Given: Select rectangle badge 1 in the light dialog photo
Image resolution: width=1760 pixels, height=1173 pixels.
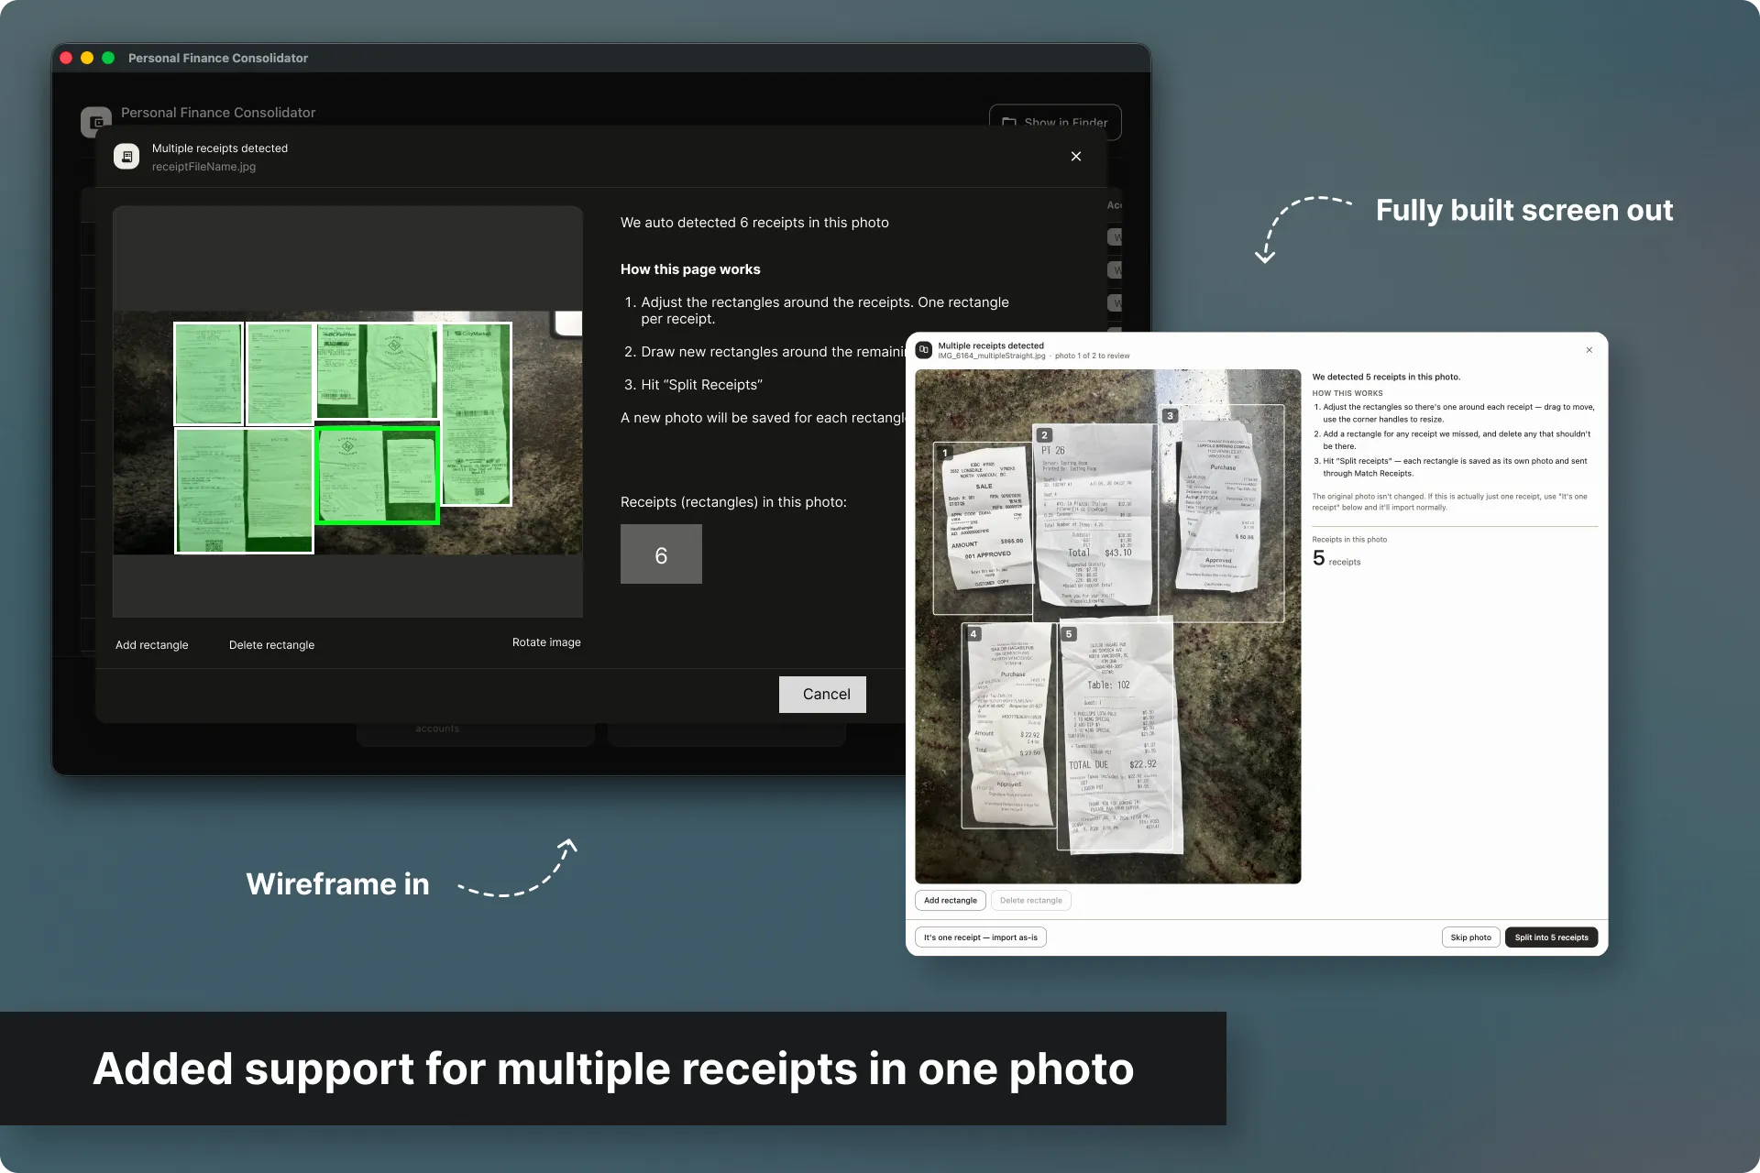Looking at the screenshot, I should (945, 453).
